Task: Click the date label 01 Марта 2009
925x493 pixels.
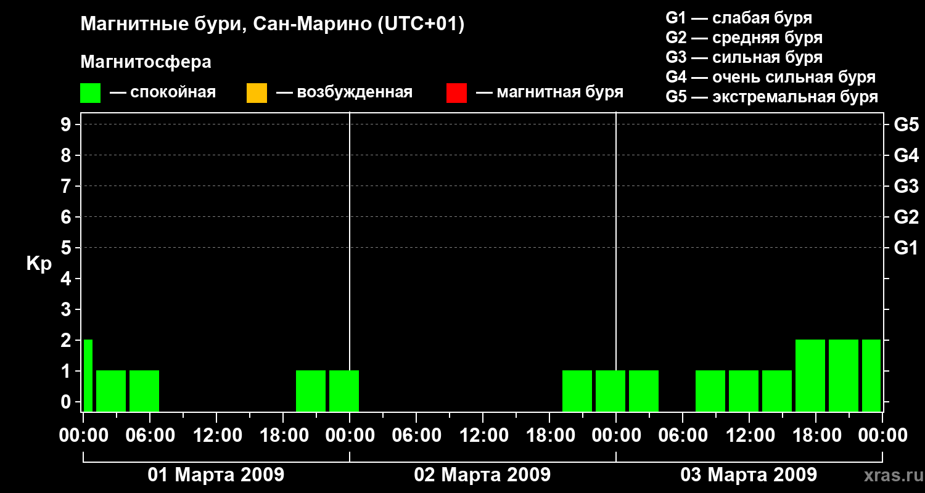Action: click(216, 475)
